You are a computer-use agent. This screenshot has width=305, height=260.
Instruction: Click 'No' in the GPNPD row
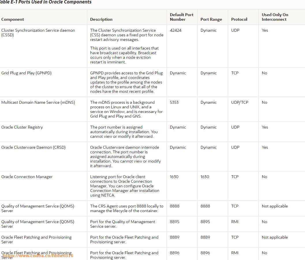(x=264, y=73)
